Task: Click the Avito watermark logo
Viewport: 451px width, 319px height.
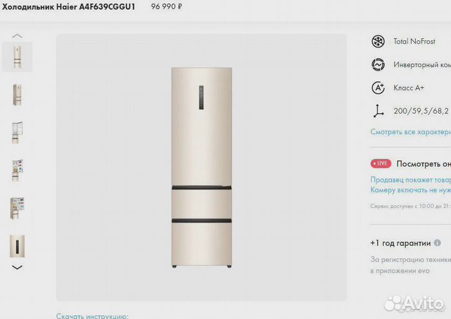Action: point(415,303)
